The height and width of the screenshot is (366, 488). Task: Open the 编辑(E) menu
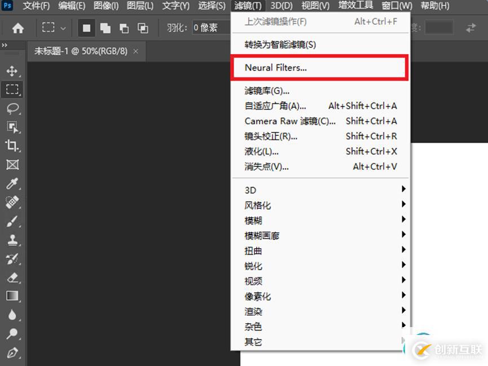pos(72,6)
